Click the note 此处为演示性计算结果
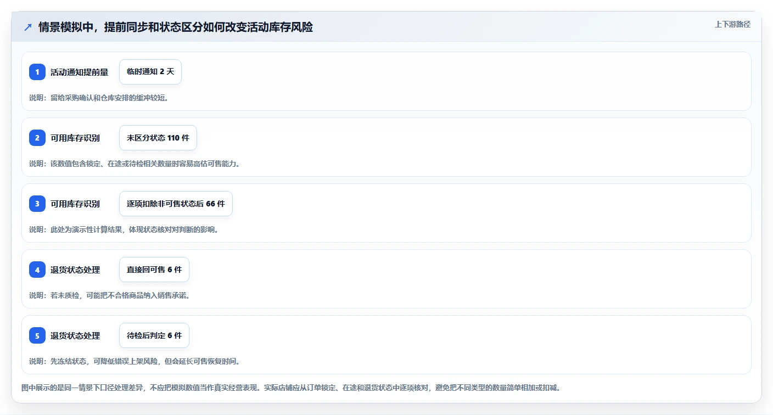This screenshot has height=415, width=773. tap(124, 229)
